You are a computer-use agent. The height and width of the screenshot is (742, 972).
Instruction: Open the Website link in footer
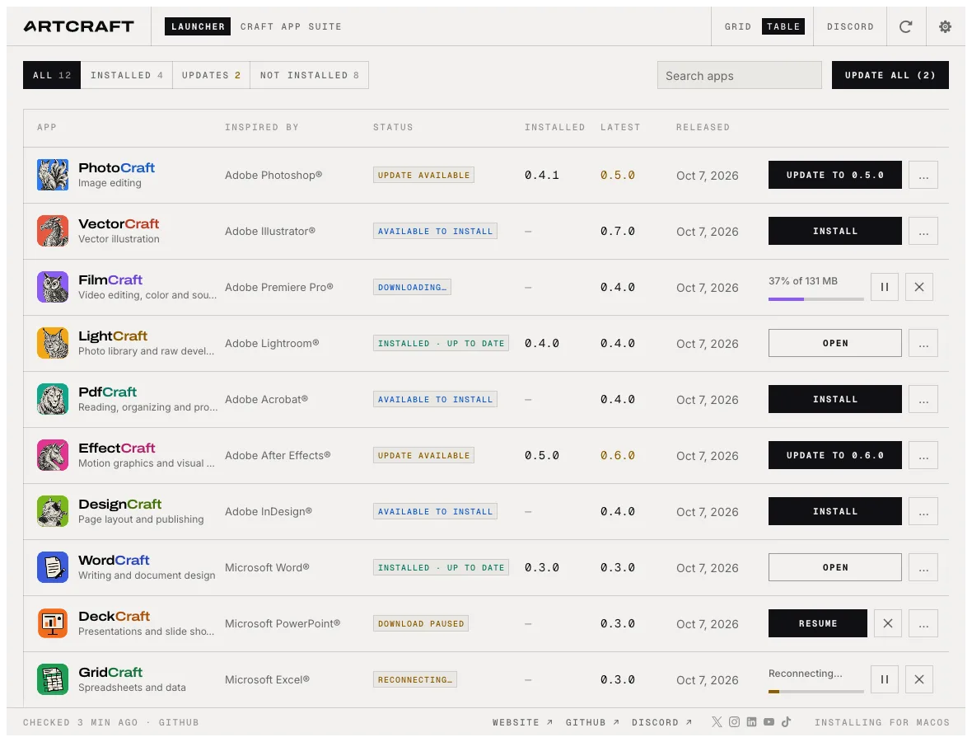(522, 722)
